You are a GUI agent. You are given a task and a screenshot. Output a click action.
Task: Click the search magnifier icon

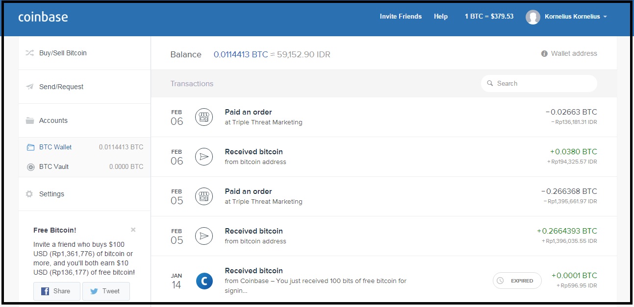point(490,83)
